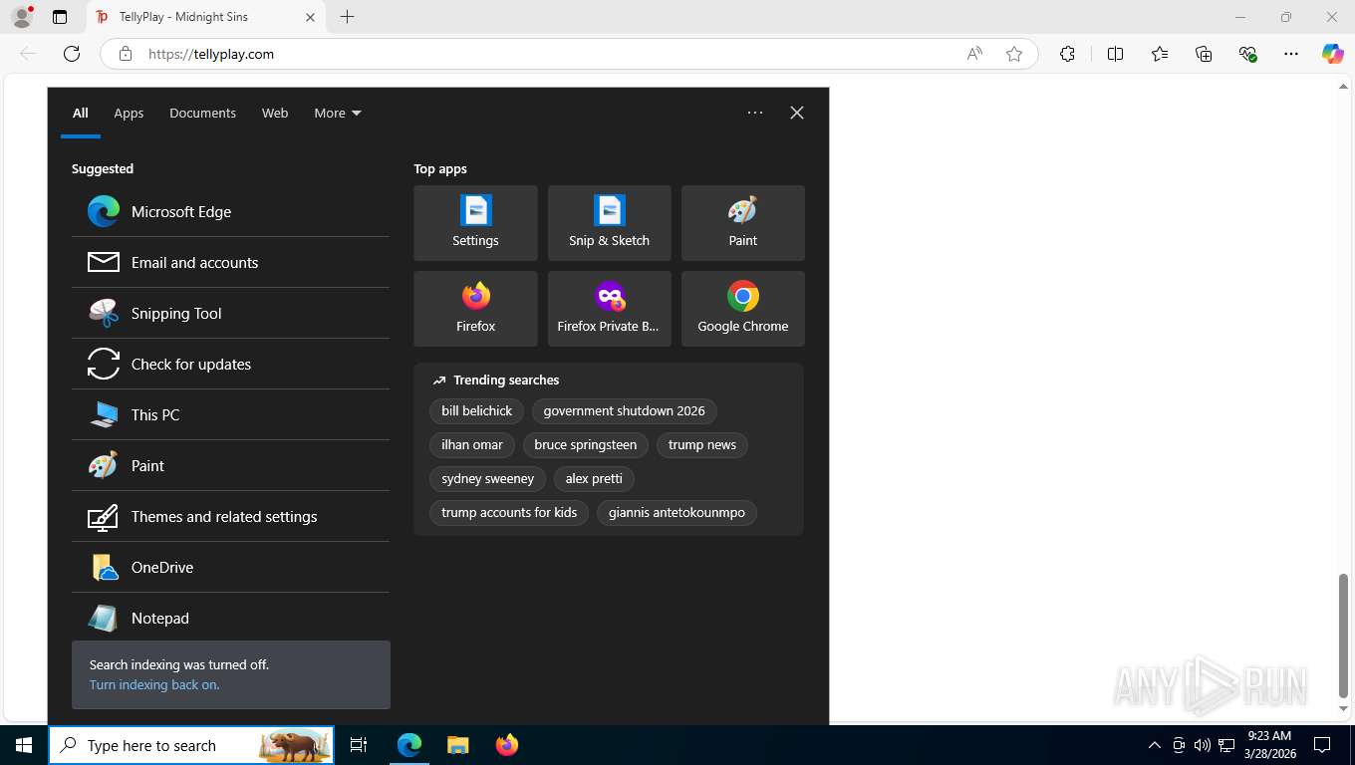
Task: Open File Explorer from the taskbar
Action: pyautogui.click(x=458, y=745)
